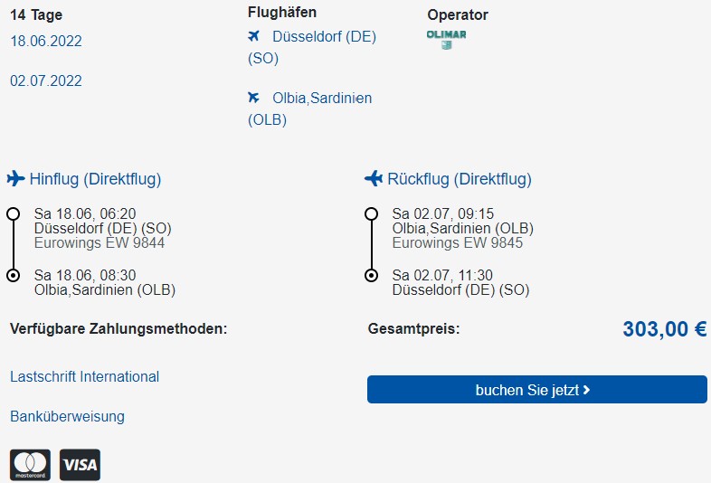Click the Hinflug airplane icon

pyautogui.click(x=15, y=179)
